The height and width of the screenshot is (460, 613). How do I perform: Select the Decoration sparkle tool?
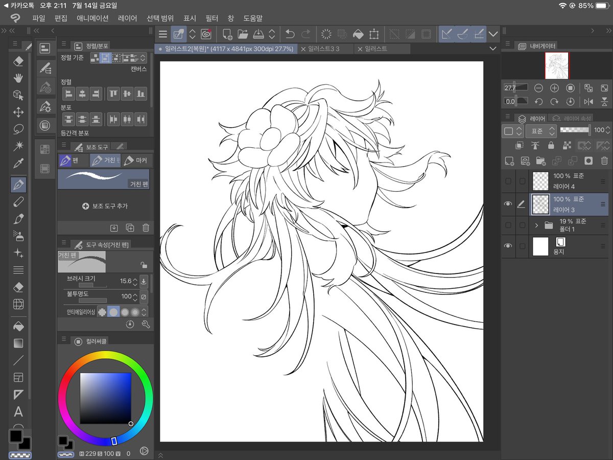click(x=18, y=253)
